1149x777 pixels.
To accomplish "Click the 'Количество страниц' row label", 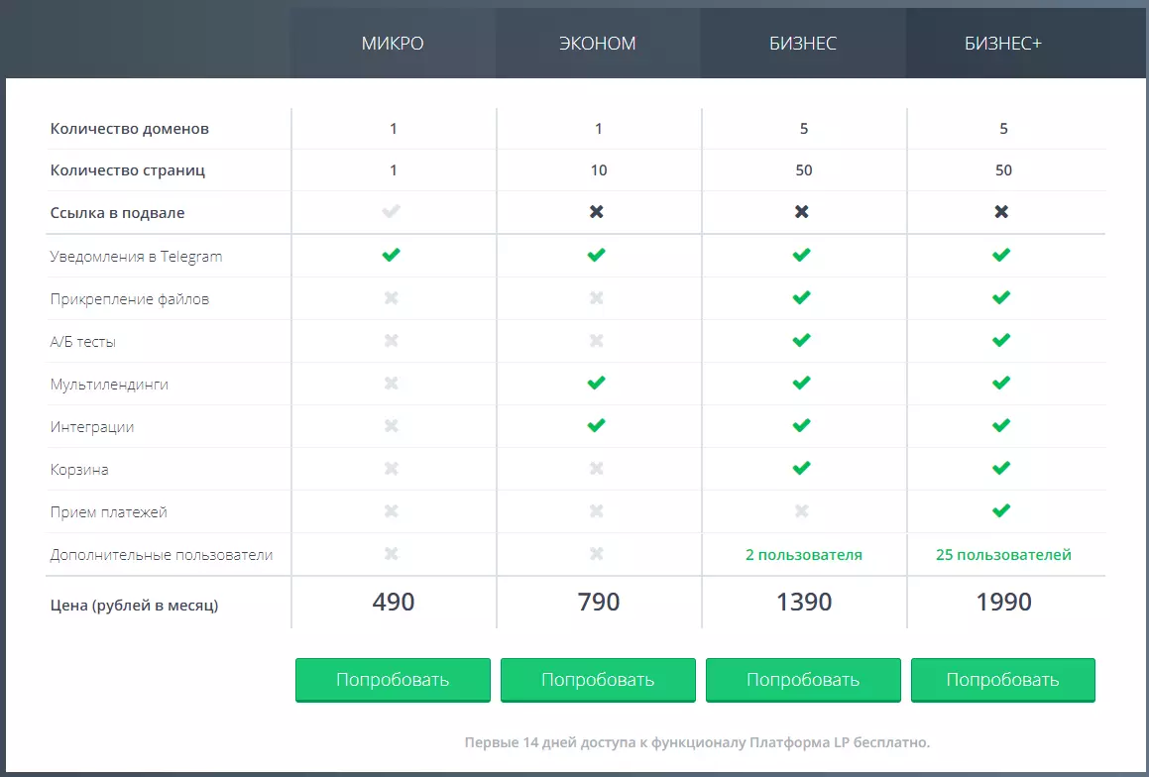I will coord(128,170).
